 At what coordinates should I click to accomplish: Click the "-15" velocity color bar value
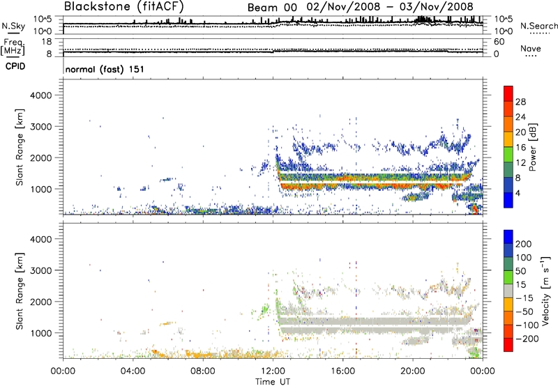pyautogui.click(x=525, y=298)
